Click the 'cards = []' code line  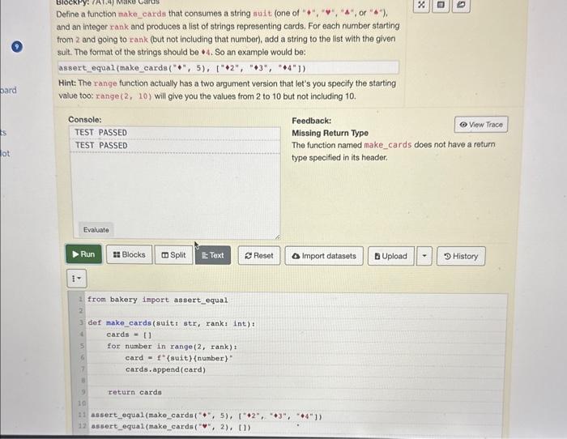tap(129, 335)
